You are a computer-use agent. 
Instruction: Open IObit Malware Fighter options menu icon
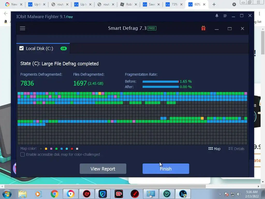pyautogui.click(x=225, y=16)
